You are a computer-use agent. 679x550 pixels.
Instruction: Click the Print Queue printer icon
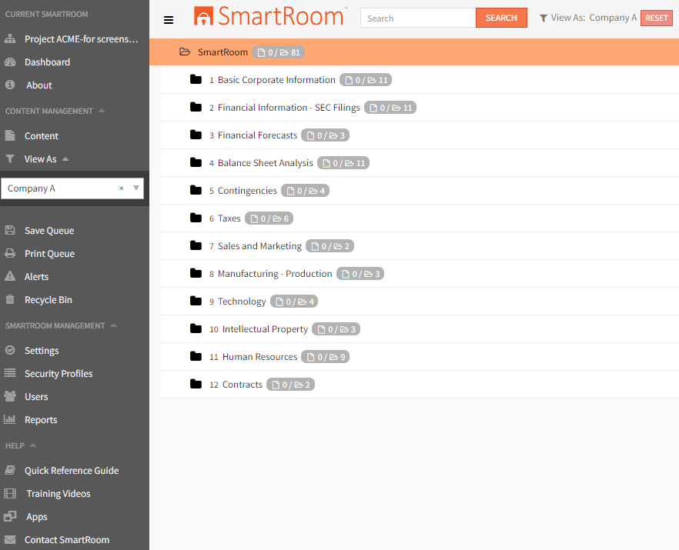point(10,253)
